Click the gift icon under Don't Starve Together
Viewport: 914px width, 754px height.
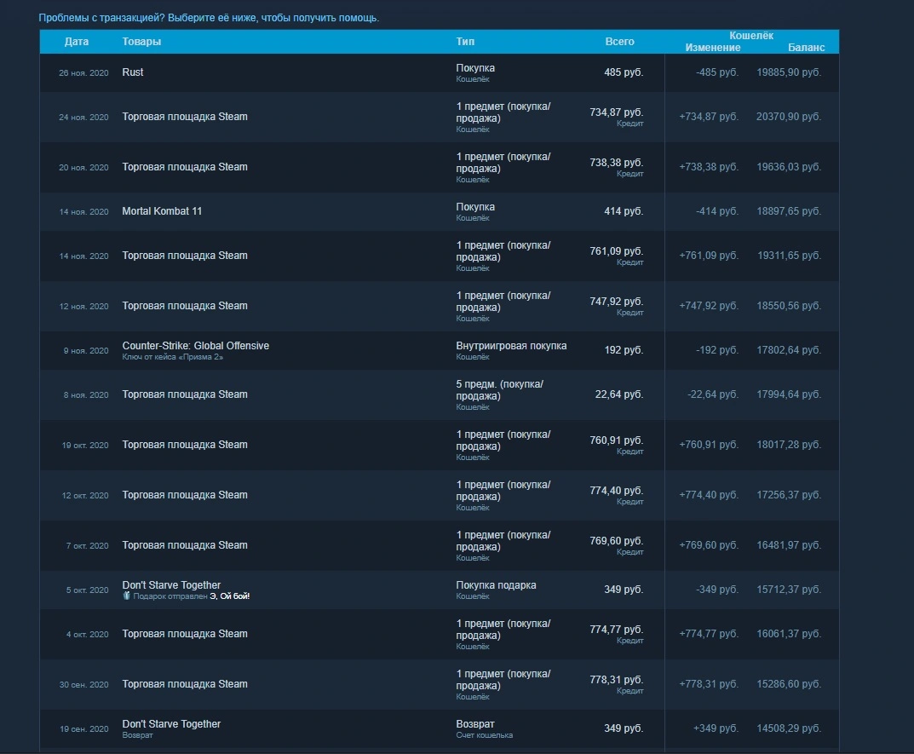(126, 596)
